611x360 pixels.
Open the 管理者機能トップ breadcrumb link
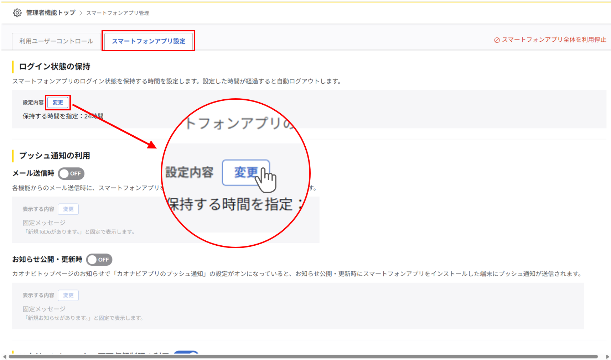tap(51, 13)
